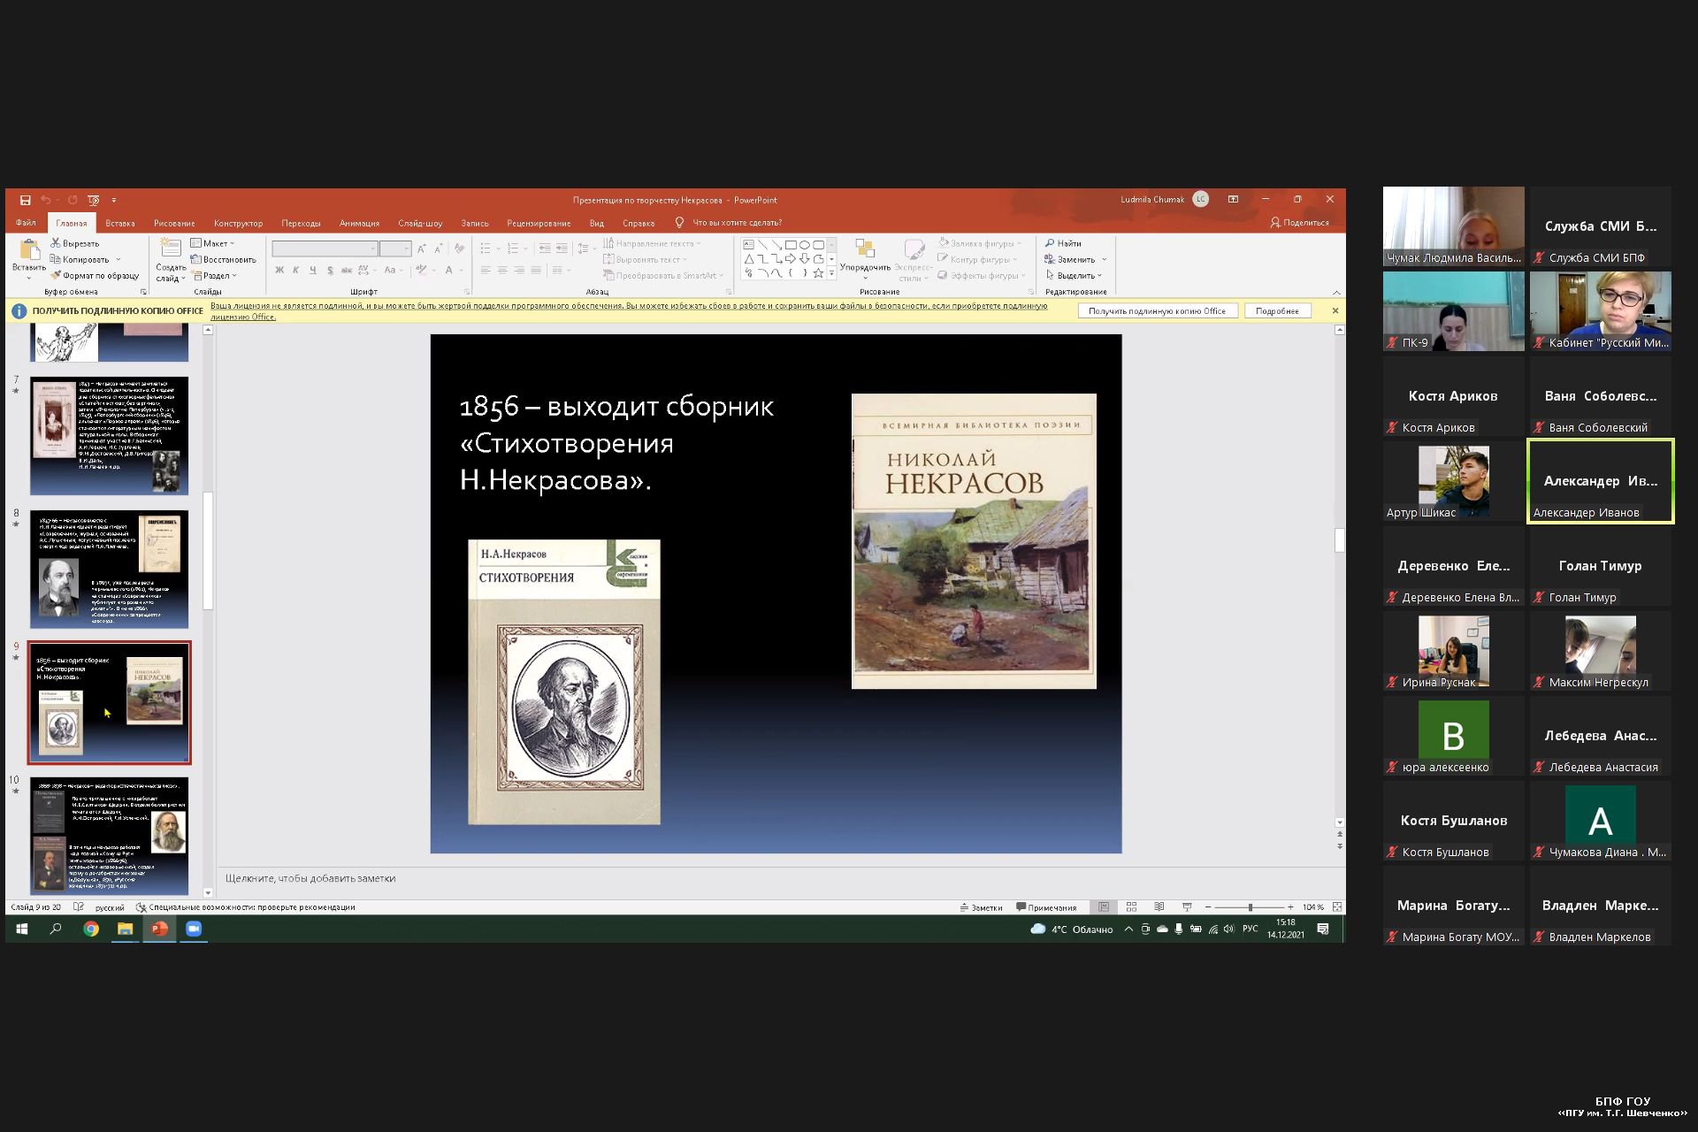Click the lightbulb 'Что вы хотите сделать?' box
The height and width of the screenshot is (1132, 1698).
coord(729,223)
